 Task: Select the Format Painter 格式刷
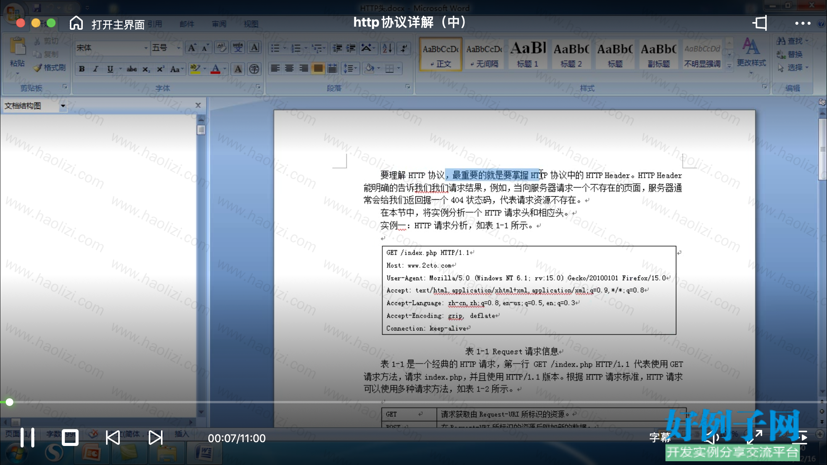[x=50, y=67]
